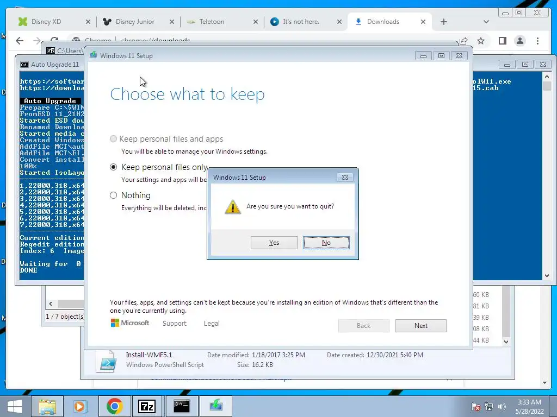Click the 7-Zip window title icon
Viewport: 557px width, 417px height.
(x=51, y=50)
